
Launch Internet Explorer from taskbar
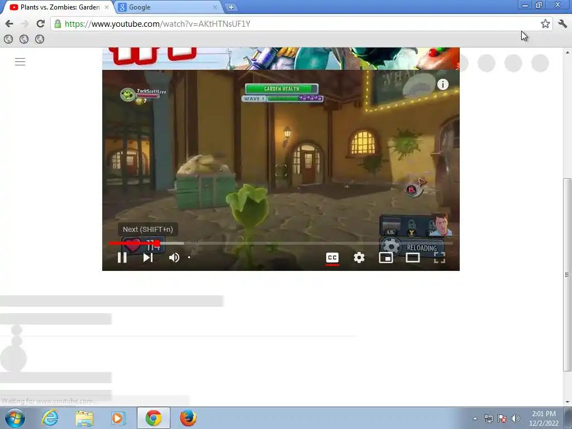(50, 418)
